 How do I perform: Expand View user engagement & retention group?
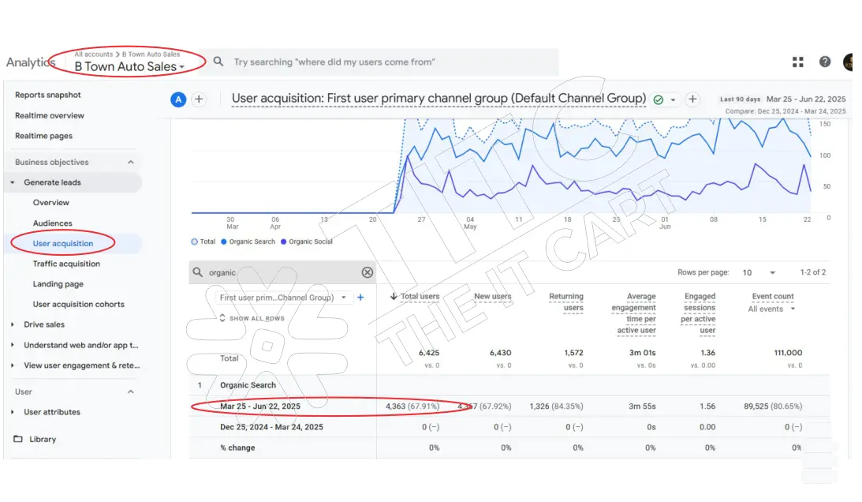point(12,365)
